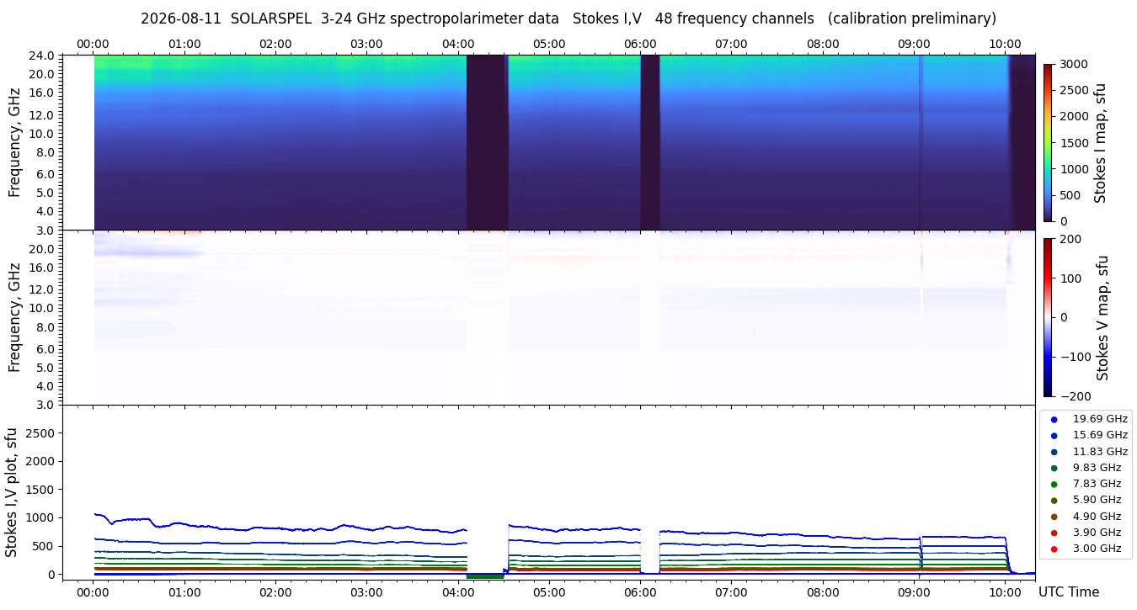
Task: Click the 15.69 GHz legend dot
Action: tap(1054, 435)
